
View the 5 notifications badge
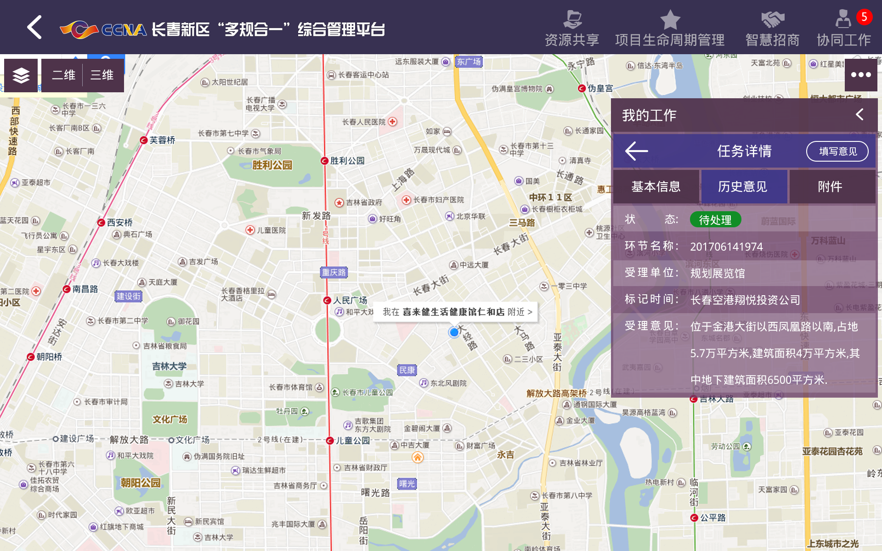click(864, 17)
